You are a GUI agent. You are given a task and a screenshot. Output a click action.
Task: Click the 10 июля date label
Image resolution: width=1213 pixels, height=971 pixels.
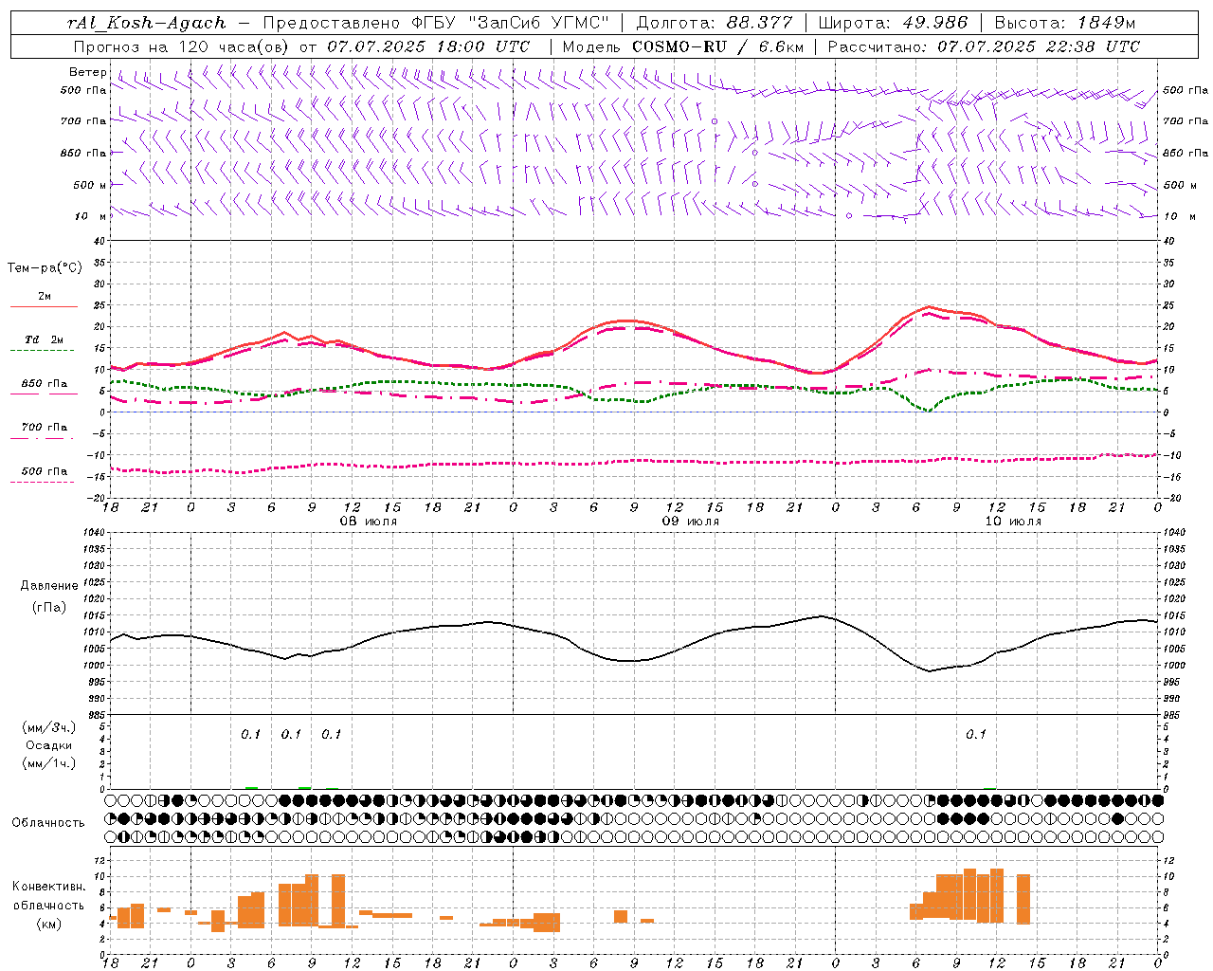[1013, 522]
